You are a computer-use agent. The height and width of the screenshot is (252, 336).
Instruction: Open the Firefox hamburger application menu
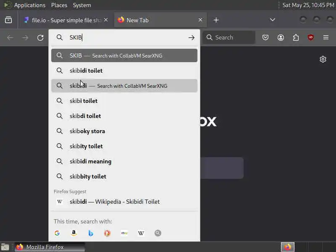(326, 37)
